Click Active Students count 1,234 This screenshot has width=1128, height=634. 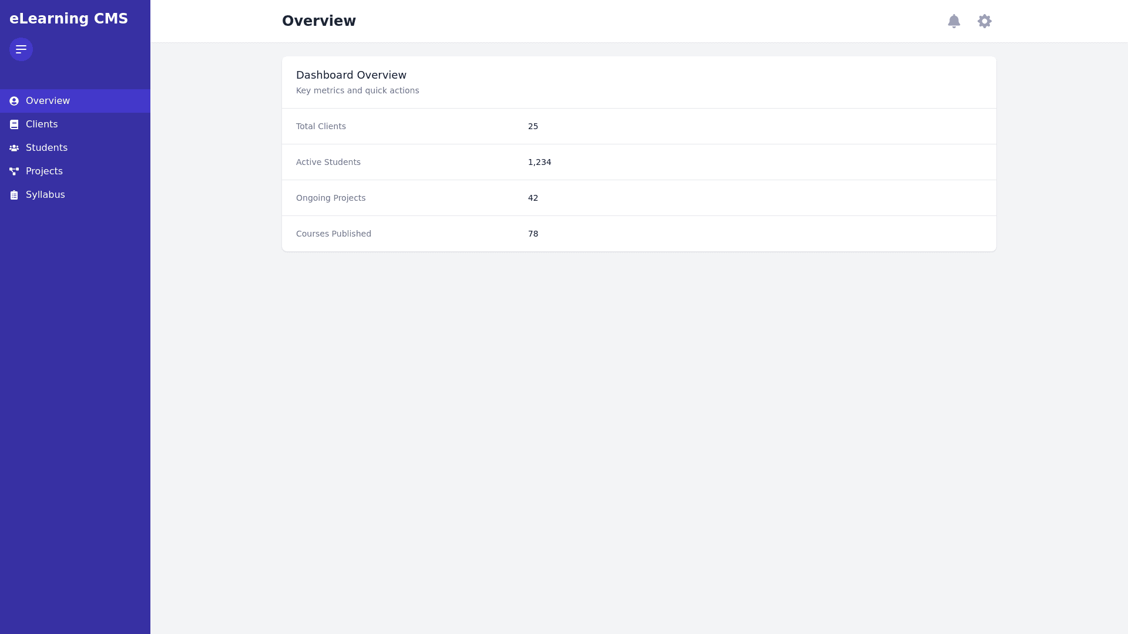(539, 162)
